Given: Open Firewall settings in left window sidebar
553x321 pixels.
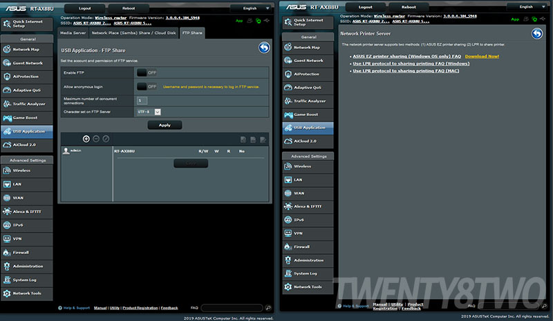Looking at the screenshot, I should pyautogui.click(x=27, y=253).
